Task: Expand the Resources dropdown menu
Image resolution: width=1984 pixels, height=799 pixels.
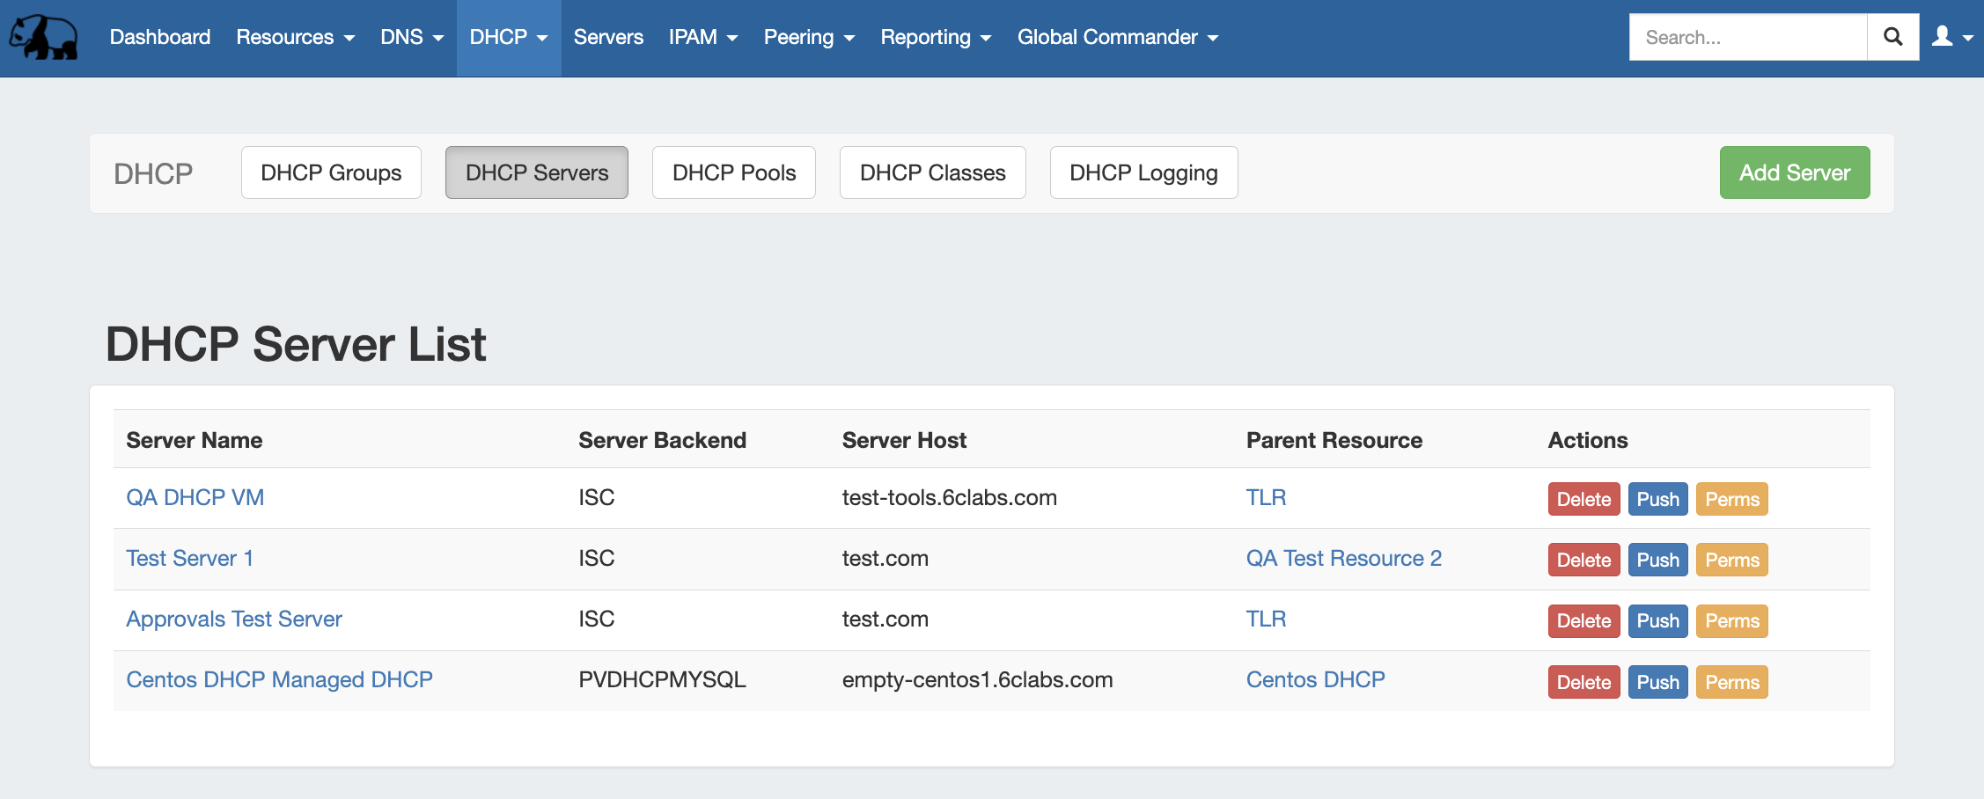Action: point(295,37)
